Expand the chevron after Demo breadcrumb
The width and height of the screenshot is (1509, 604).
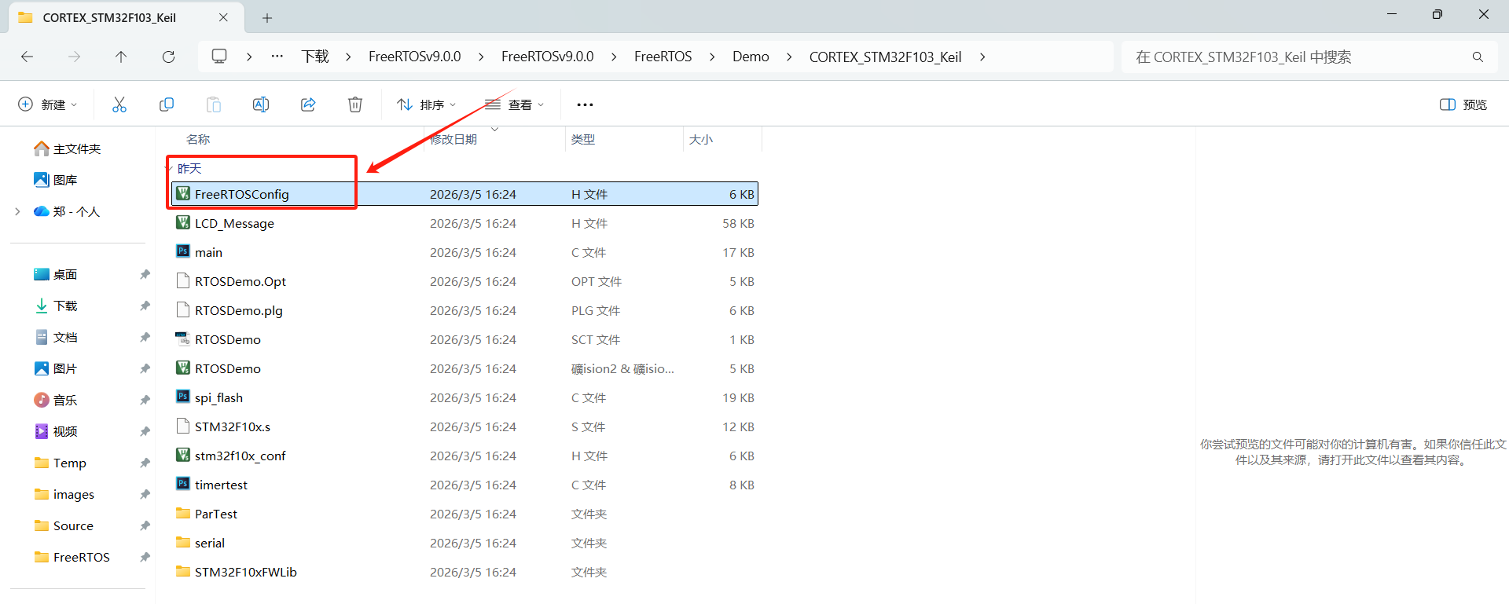(x=789, y=57)
